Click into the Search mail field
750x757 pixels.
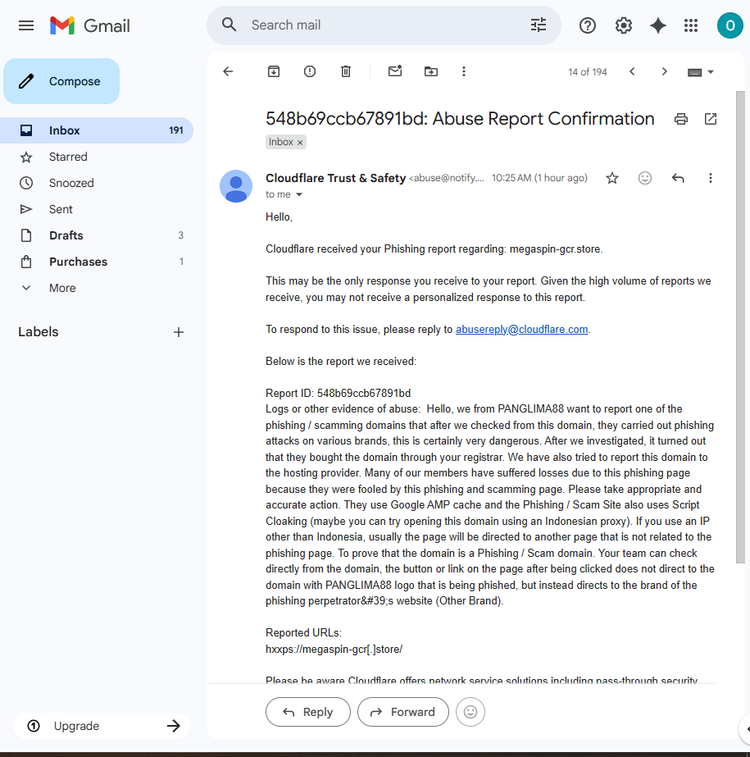384,25
